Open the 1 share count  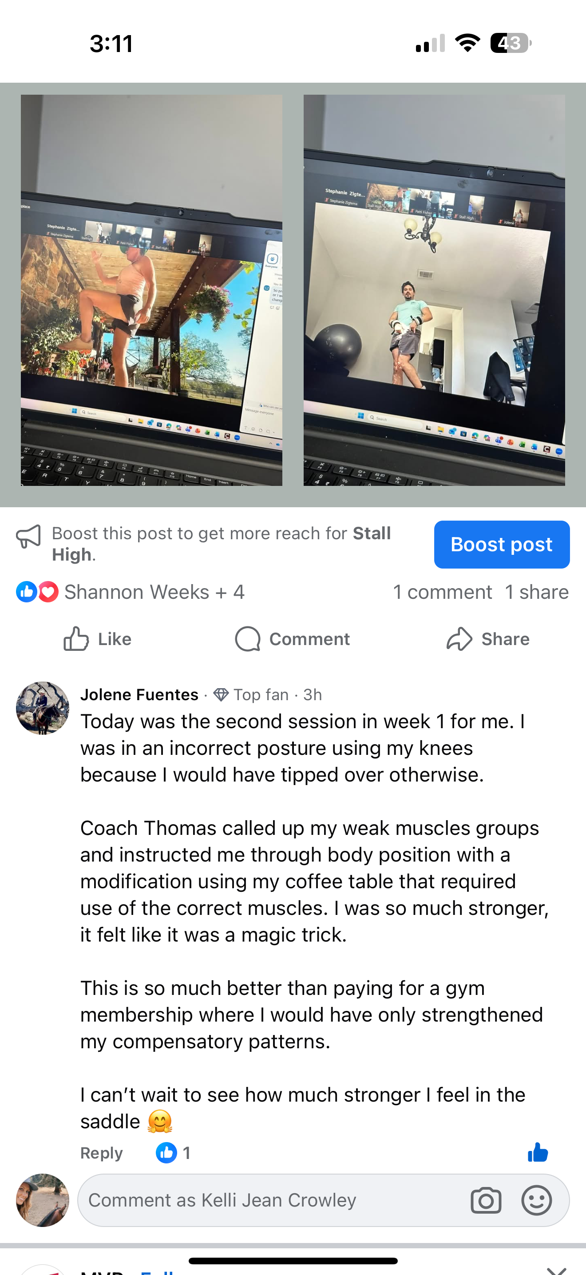pos(537,592)
